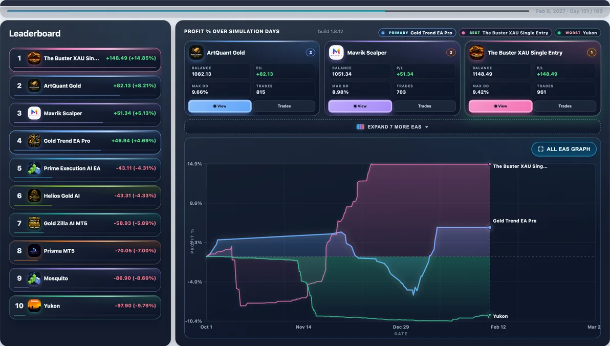Click the fullscreen icon in All EAs Graph
Screen dimensions: 610x346
541,149
